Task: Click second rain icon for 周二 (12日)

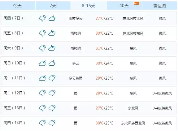Action: pos(52,93)
